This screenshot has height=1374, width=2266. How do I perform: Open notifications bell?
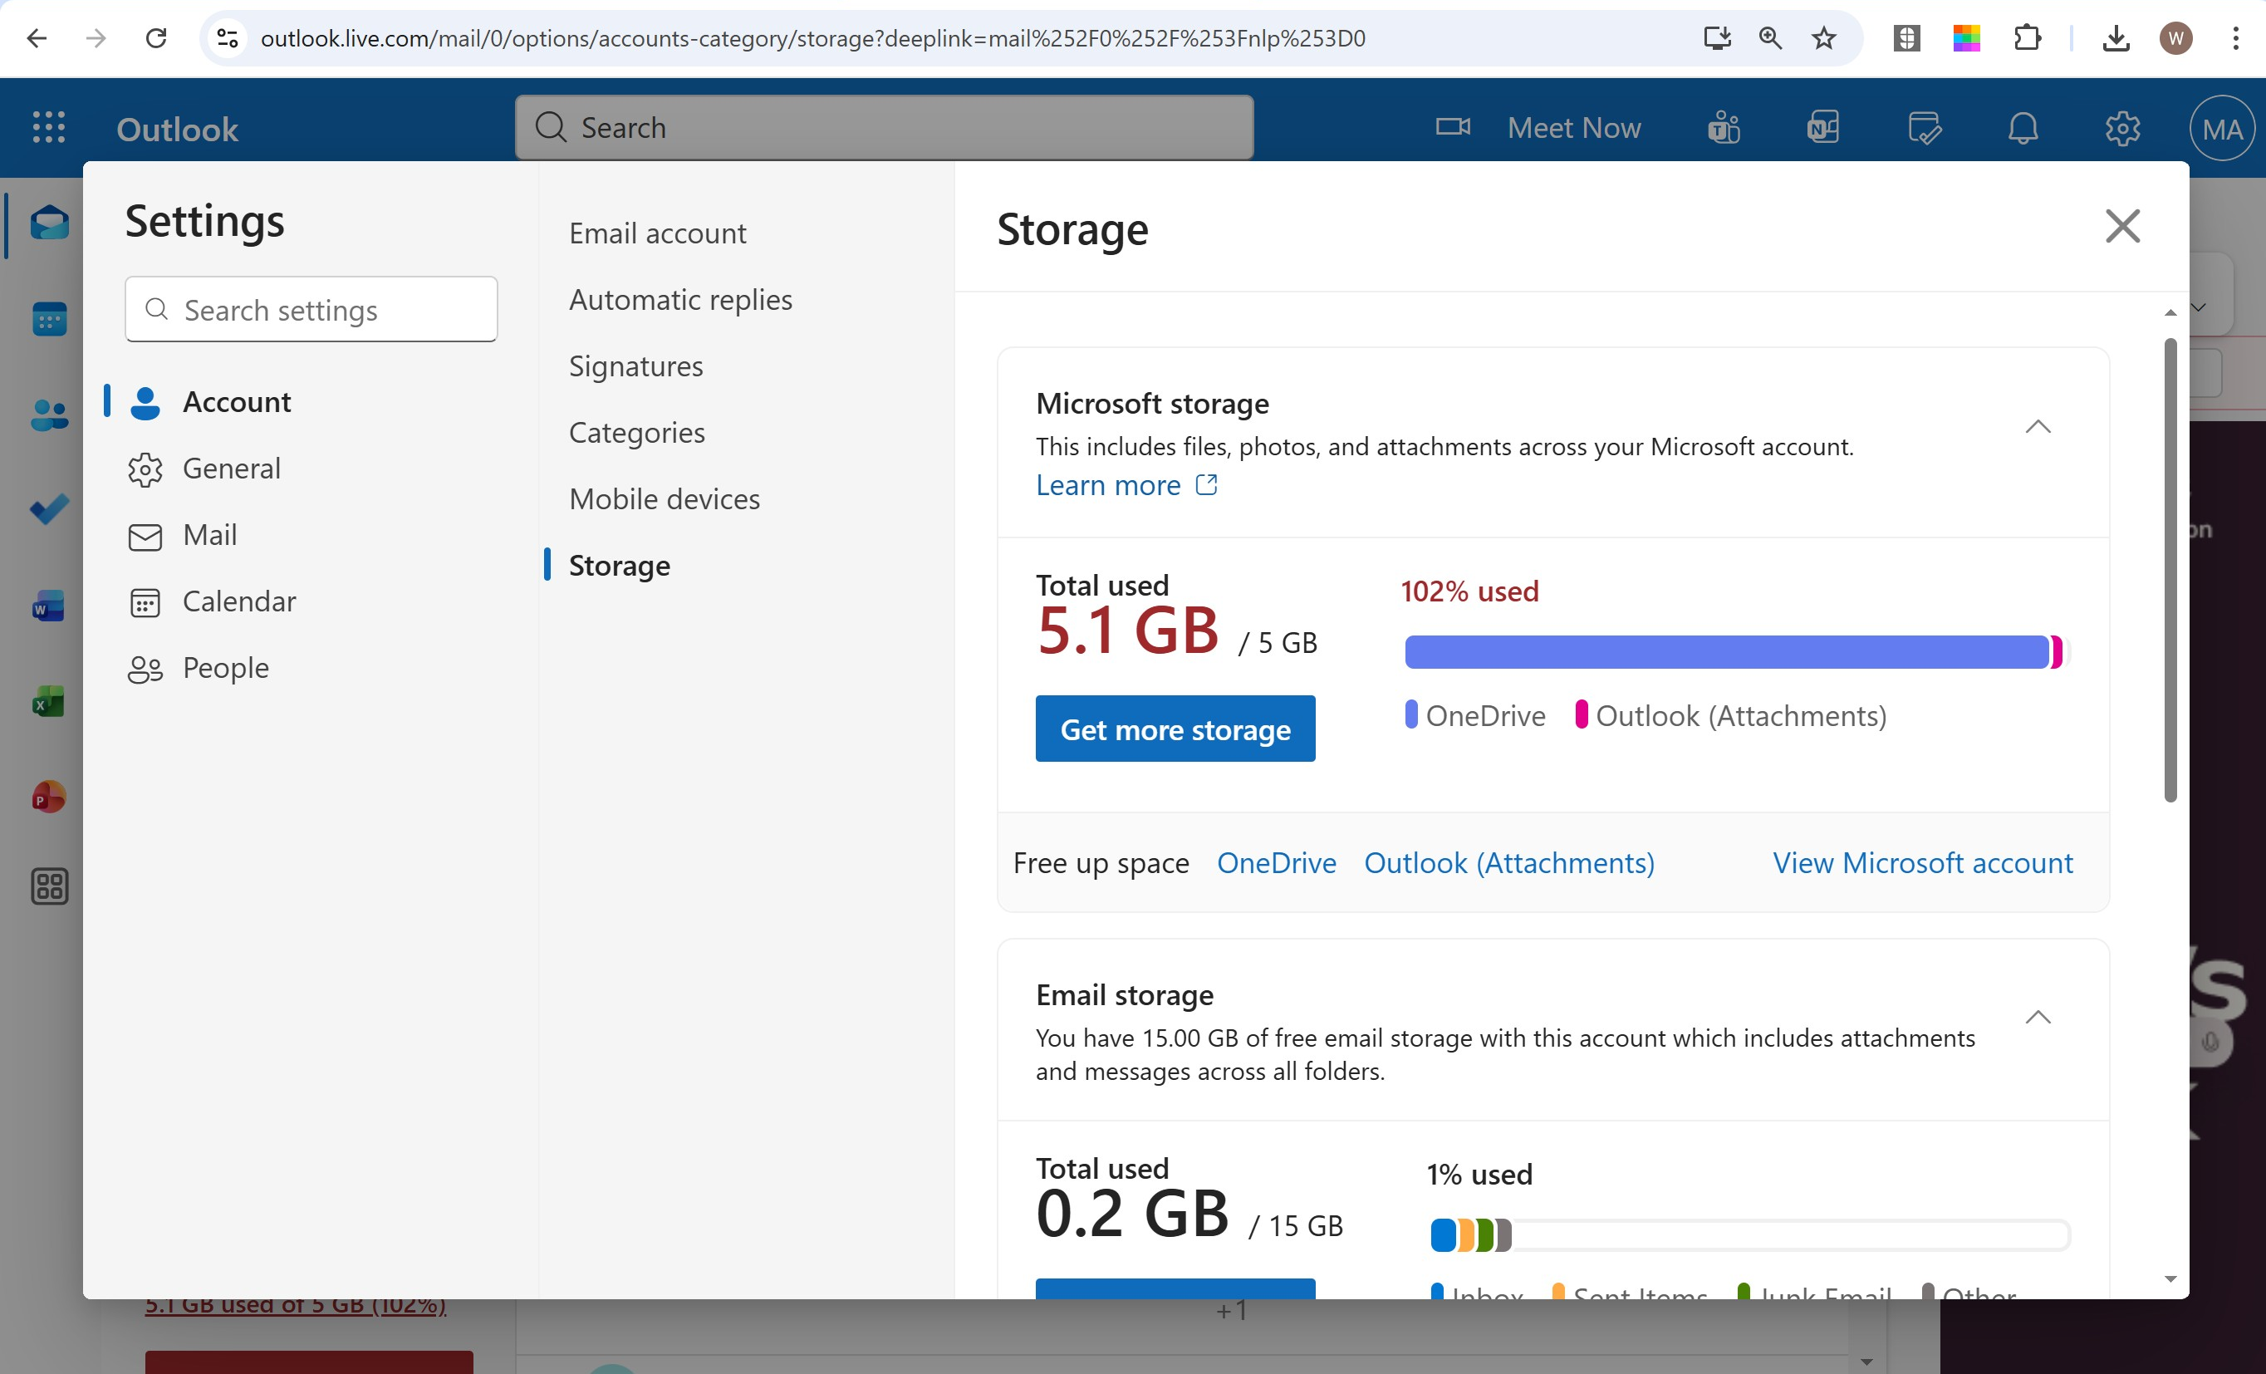(x=2023, y=127)
